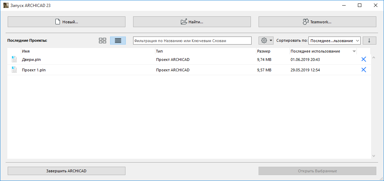This screenshot has height=181, width=384.
Task: Click the ARCHICAD title bar app icon
Action: coord(6,5)
